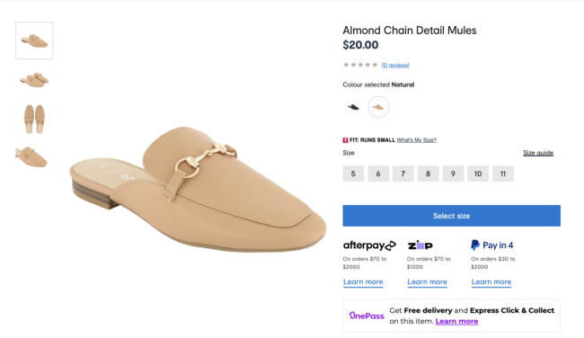Select the natural colour swatch

point(378,107)
